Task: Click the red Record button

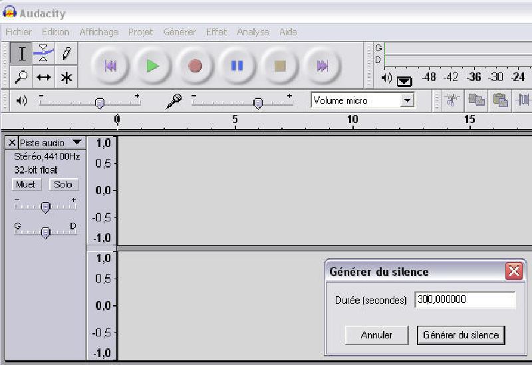Action: pyautogui.click(x=195, y=66)
